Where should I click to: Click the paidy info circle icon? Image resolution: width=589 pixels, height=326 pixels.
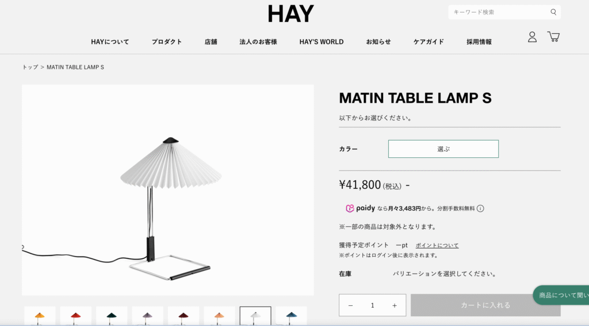click(480, 208)
